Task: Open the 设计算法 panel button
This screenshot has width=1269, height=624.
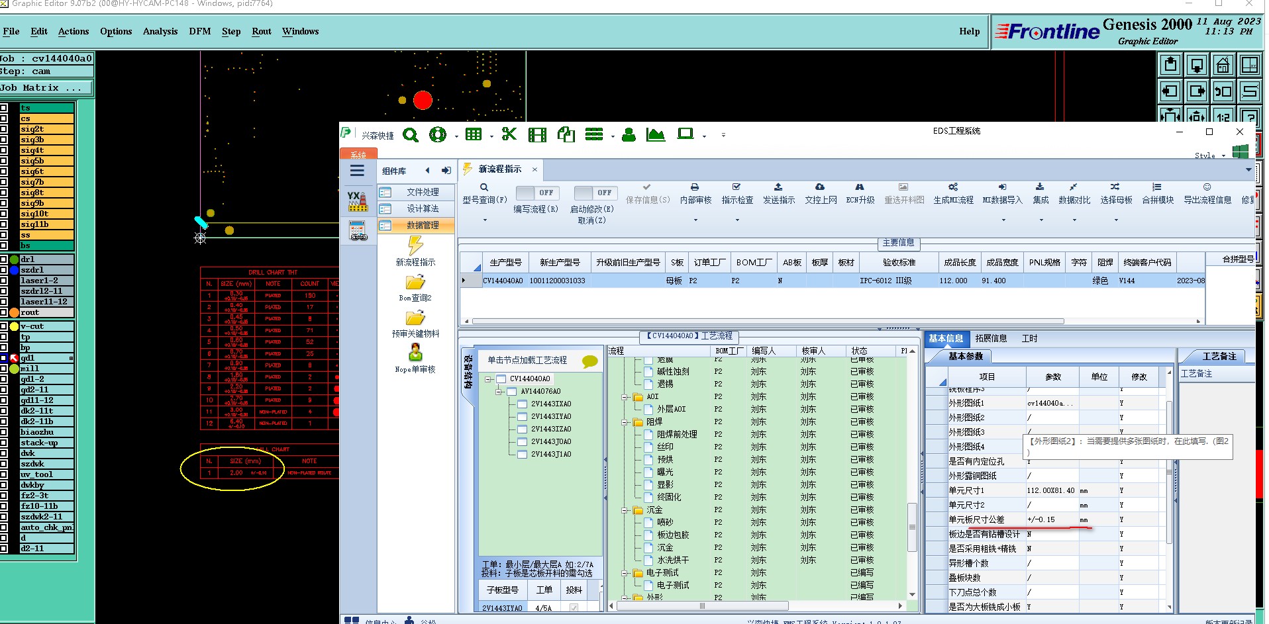Action: click(417, 208)
